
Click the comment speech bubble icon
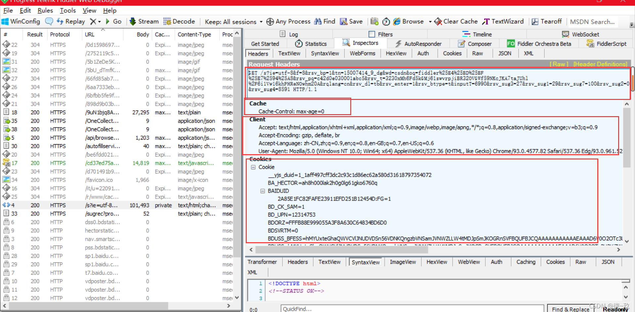click(49, 22)
